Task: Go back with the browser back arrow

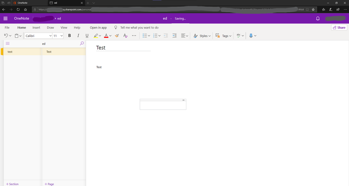Action: pyautogui.click(x=4, y=9)
